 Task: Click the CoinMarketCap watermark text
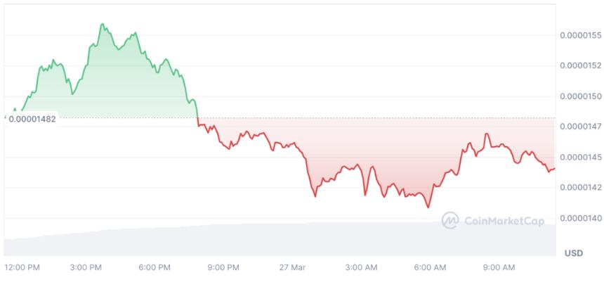504,221
